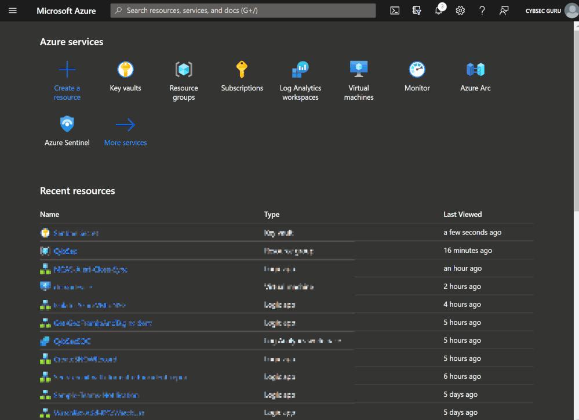579x420 pixels.
Task: Open the Azure Arc service icon
Action: [x=475, y=69]
